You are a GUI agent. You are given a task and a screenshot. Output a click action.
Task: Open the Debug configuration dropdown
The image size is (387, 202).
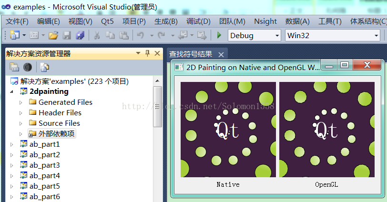coord(277,36)
